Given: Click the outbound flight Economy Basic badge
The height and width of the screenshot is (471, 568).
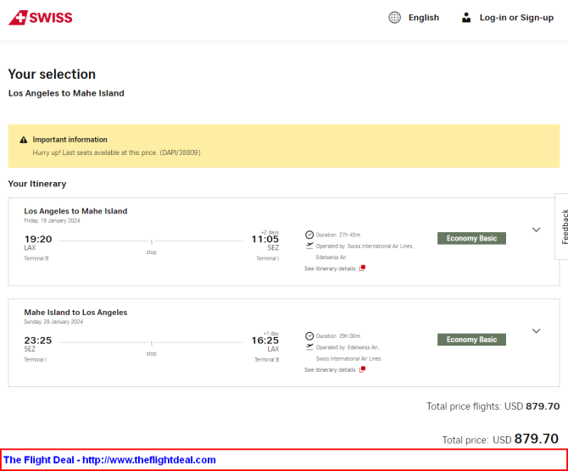Looking at the screenshot, I should point(471,238).
